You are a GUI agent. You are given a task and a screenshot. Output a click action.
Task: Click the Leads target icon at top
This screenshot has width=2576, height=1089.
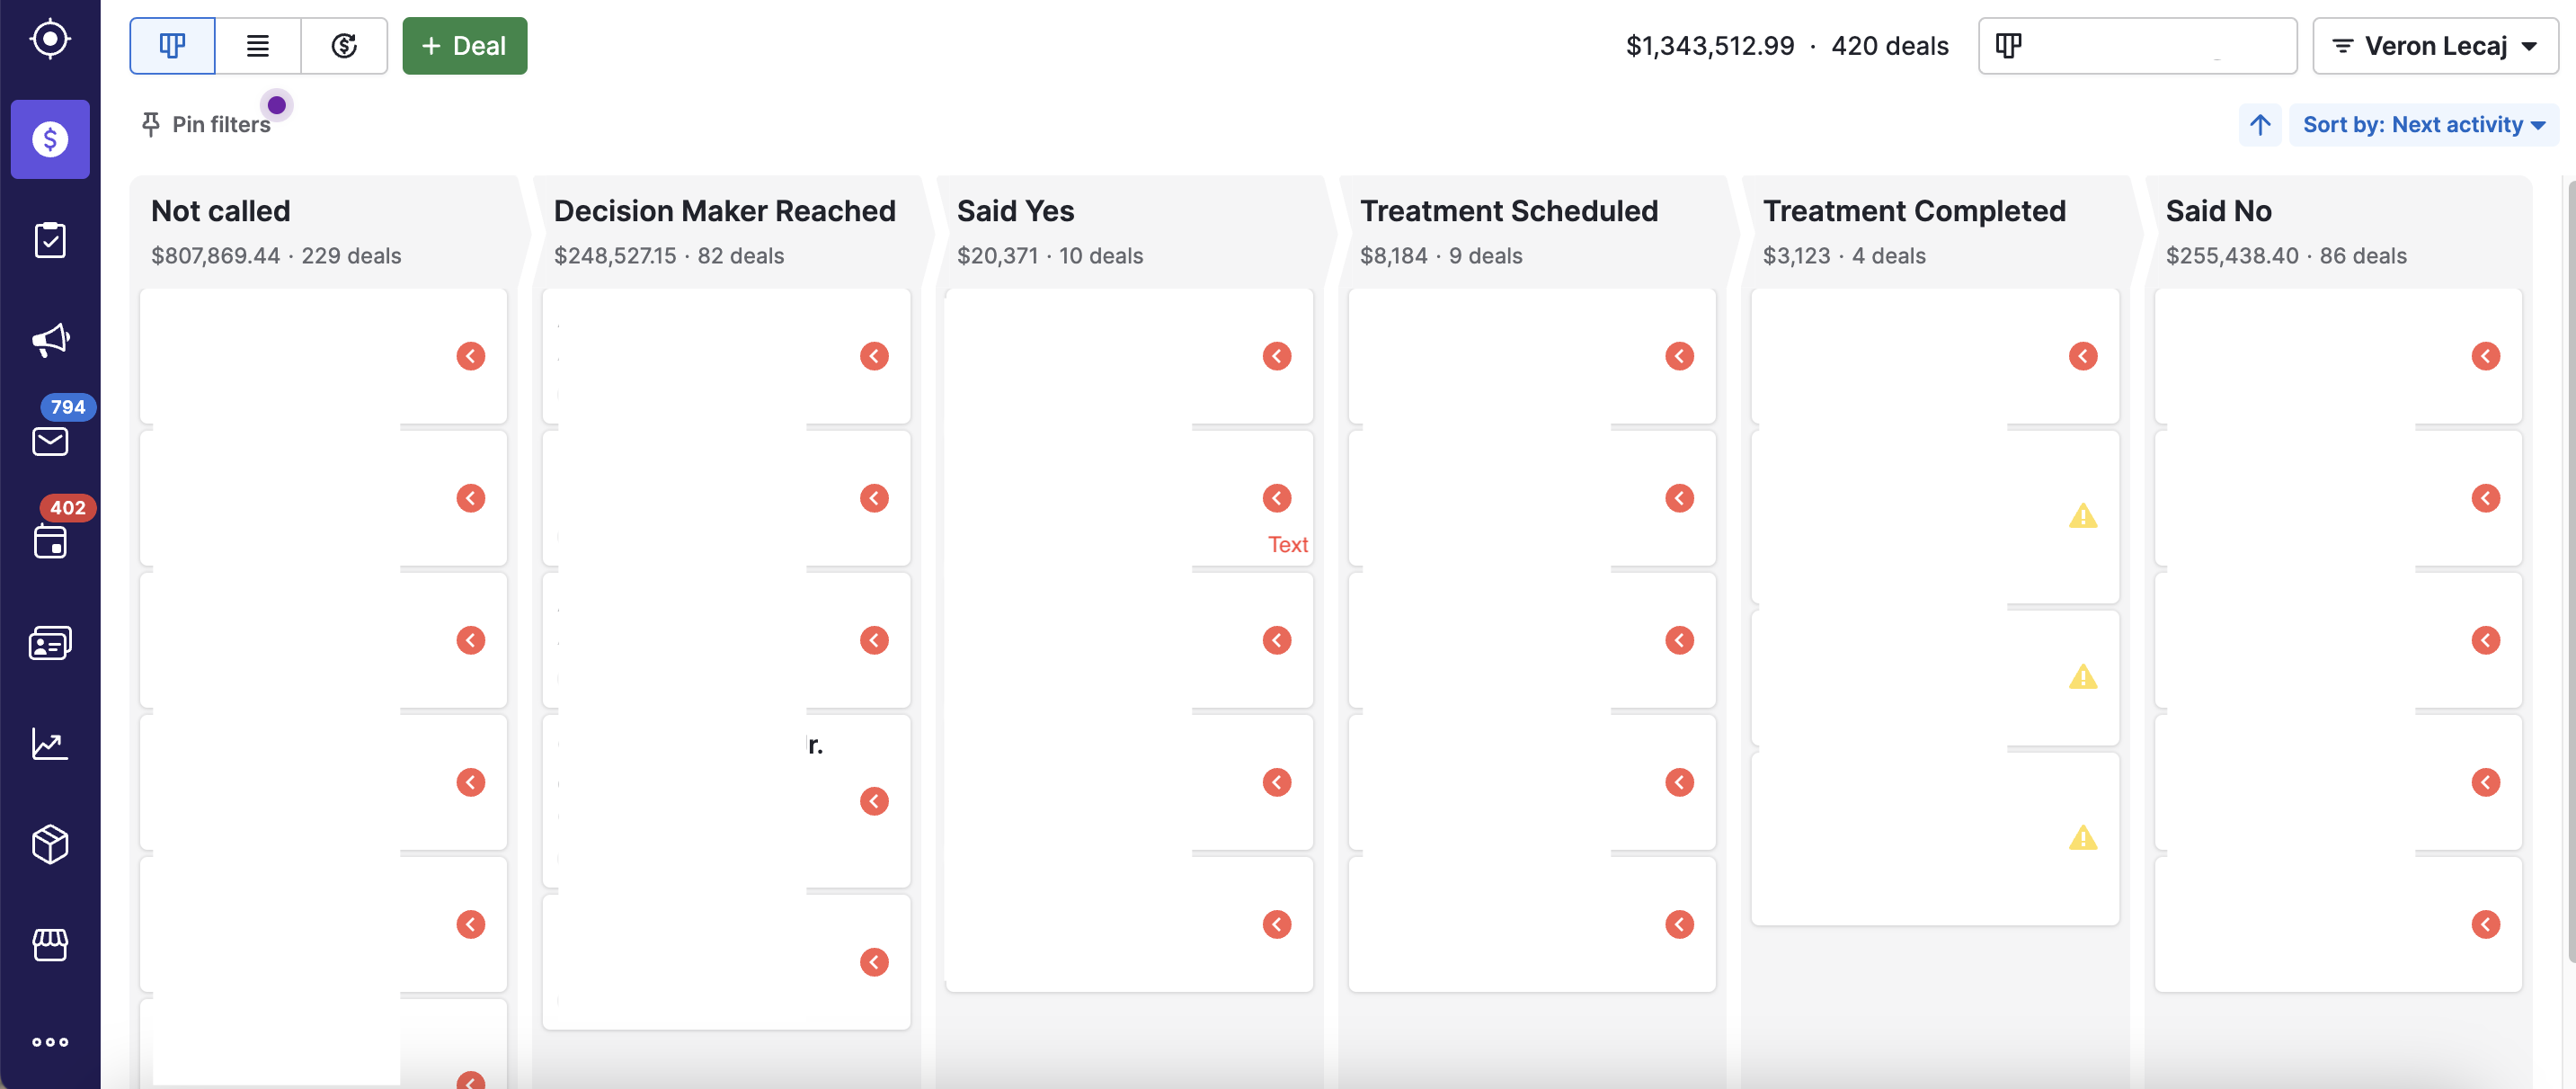(50, 40)
